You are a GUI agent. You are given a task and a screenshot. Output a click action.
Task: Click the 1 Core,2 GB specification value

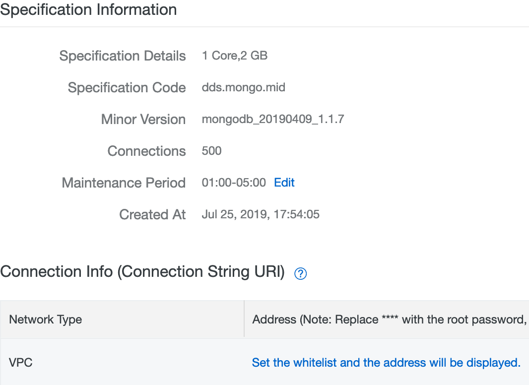[x=234, y=56]
